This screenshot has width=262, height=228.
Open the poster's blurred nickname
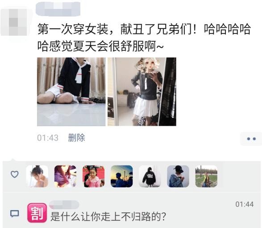(58, 9)
